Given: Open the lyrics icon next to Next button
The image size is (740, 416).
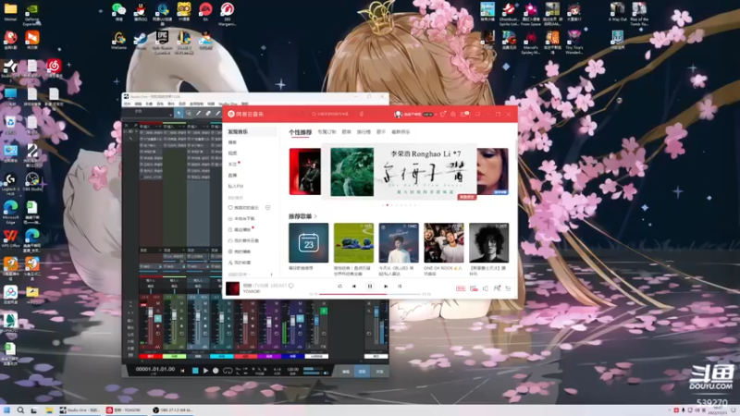Looking at the screenshot, I should [400, 286].
